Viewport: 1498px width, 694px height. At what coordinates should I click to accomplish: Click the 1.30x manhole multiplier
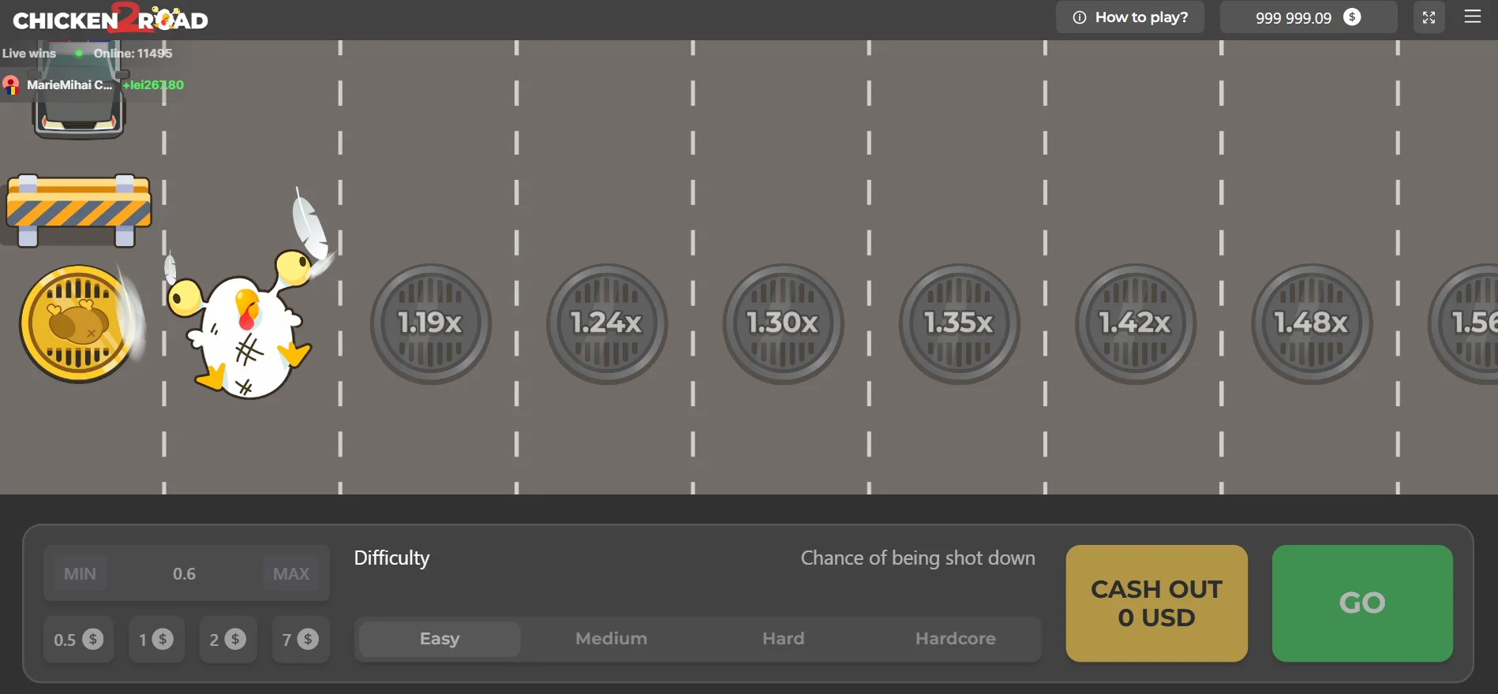click(783, 323)
